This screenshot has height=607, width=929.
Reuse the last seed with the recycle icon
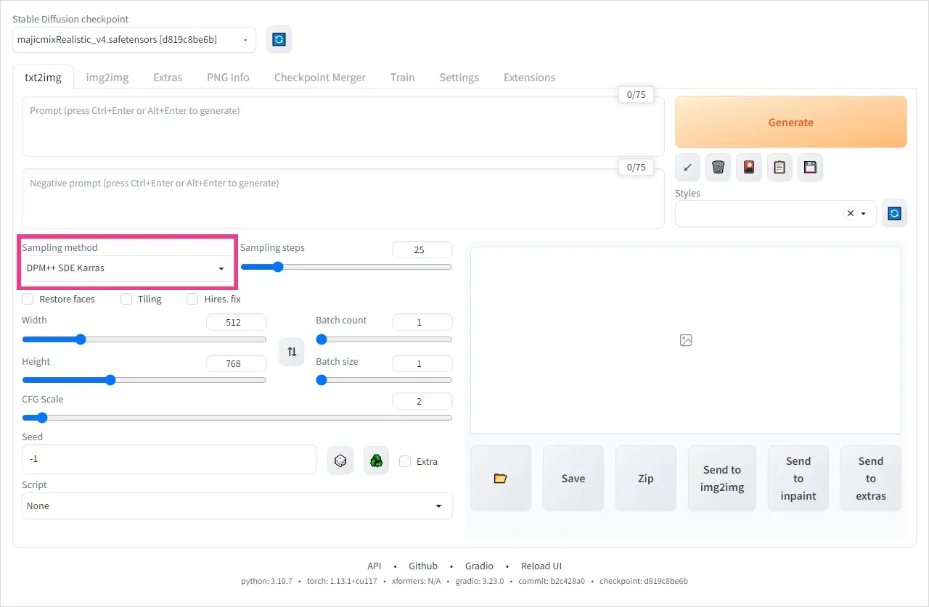(376, 461)
